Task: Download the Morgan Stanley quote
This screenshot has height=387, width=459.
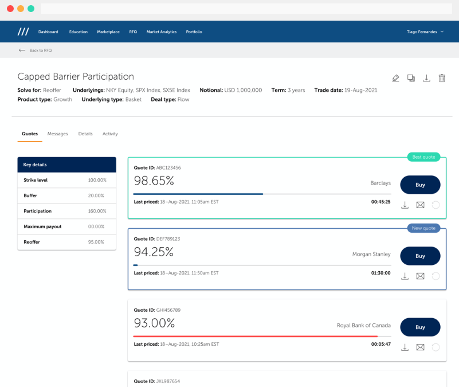Action: [x=405, y=276]
